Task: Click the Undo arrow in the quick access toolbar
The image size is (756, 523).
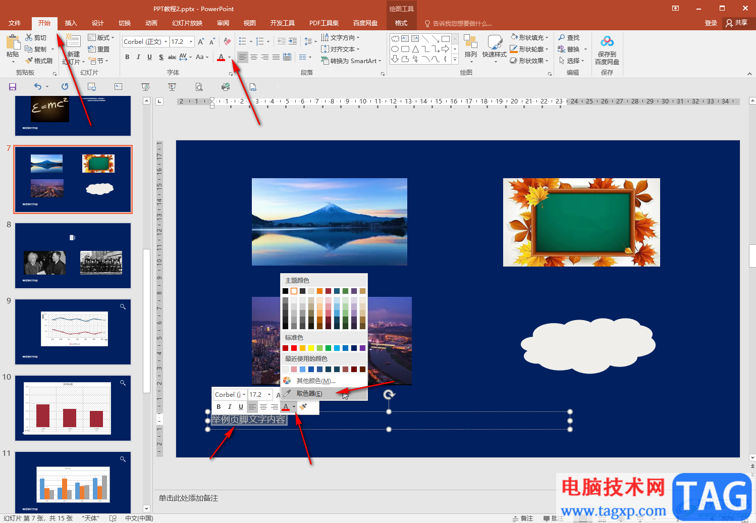Action: point(38,87)
